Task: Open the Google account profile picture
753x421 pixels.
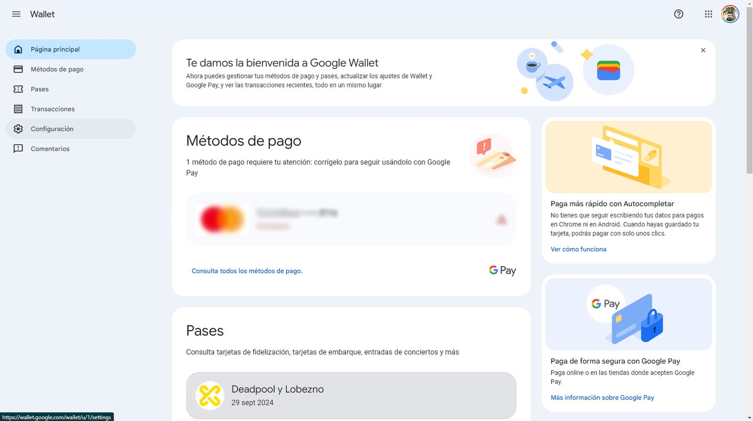Action: coord(730,14)
